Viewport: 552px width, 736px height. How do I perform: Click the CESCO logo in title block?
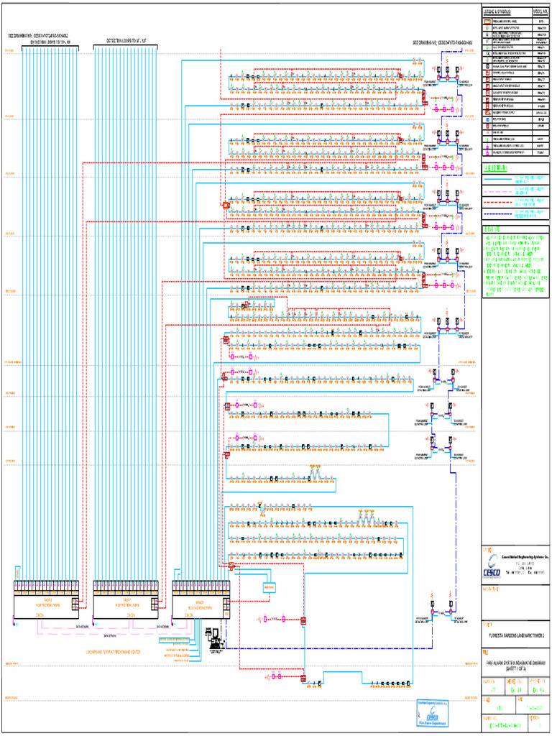coord(492,566)
